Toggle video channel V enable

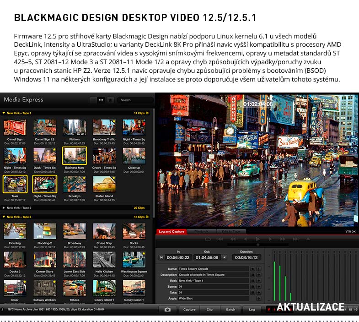[x=269, y=310]
